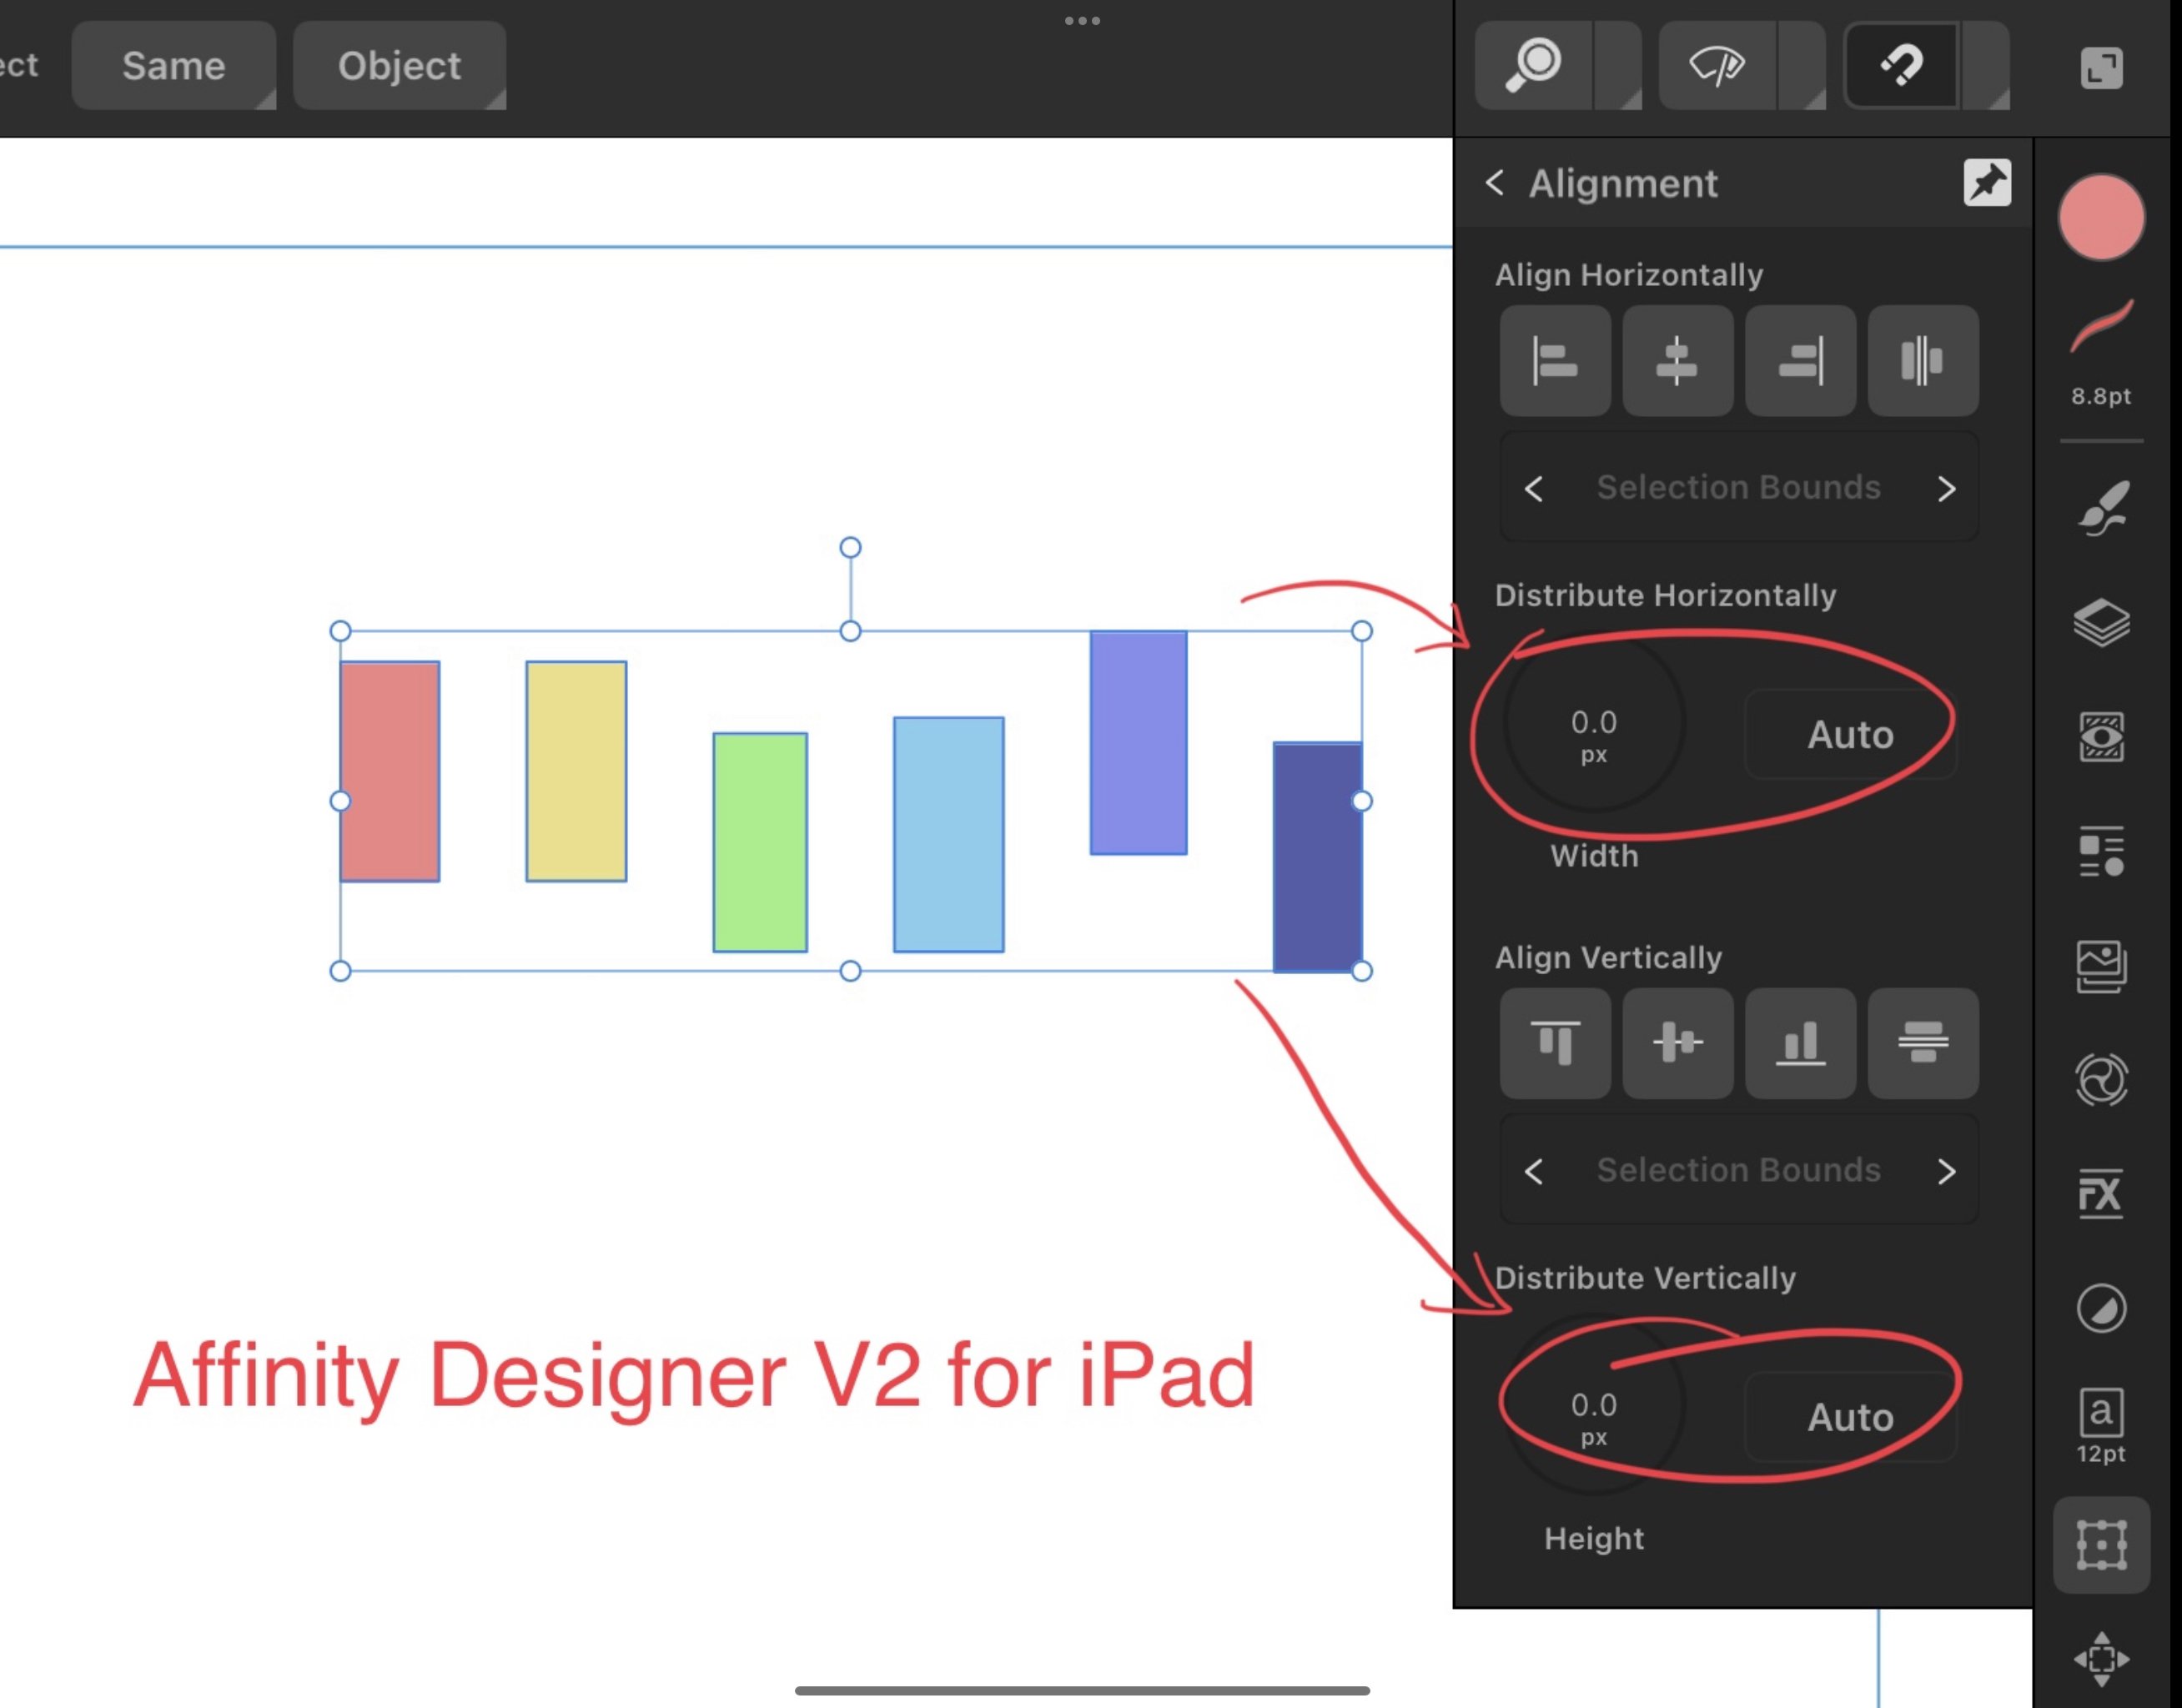
Task: Open the three-dots document menu
Action: (1082, 20)
